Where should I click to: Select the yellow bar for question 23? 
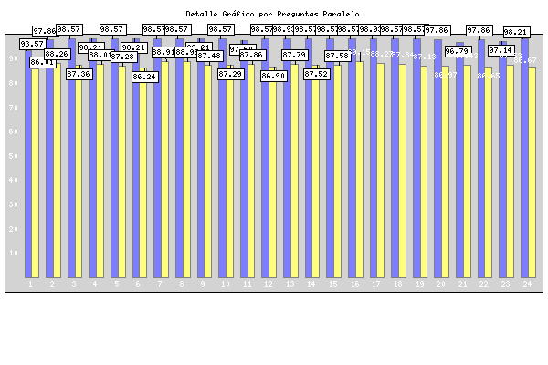[511, 172]
